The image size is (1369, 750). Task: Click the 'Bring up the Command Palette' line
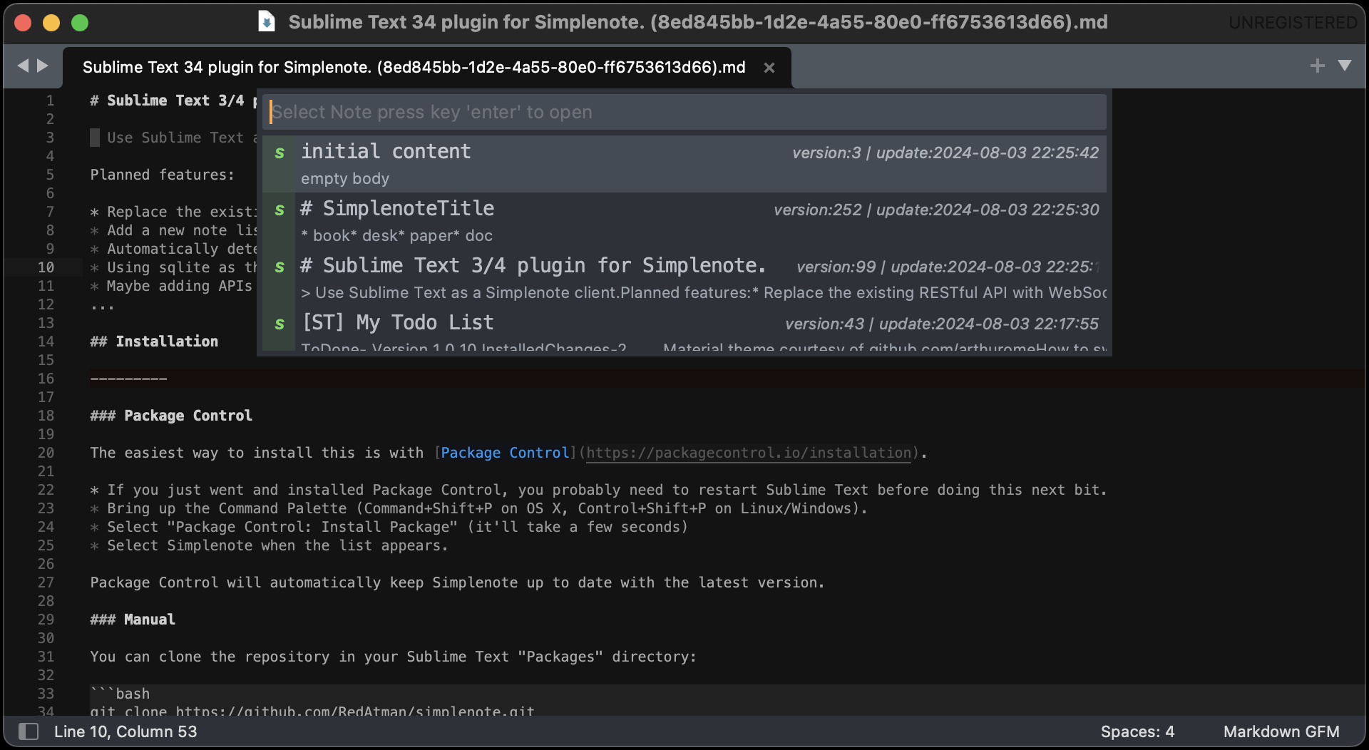click(478, 508)
